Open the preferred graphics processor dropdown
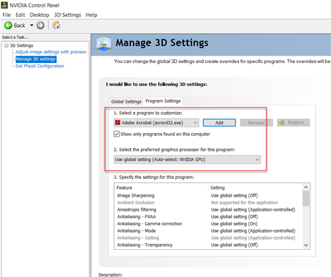The width and height of the screenshot is (331, 277). [187, 160]
